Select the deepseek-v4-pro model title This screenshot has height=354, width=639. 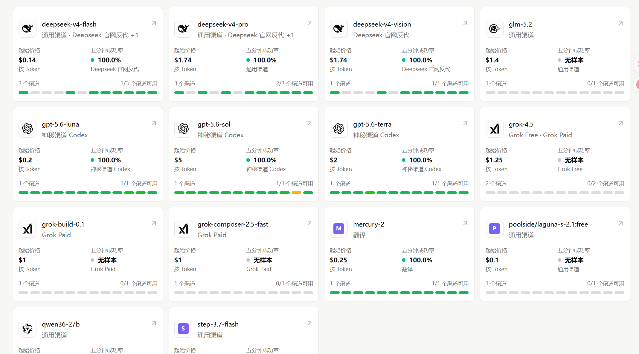(223, 24)
